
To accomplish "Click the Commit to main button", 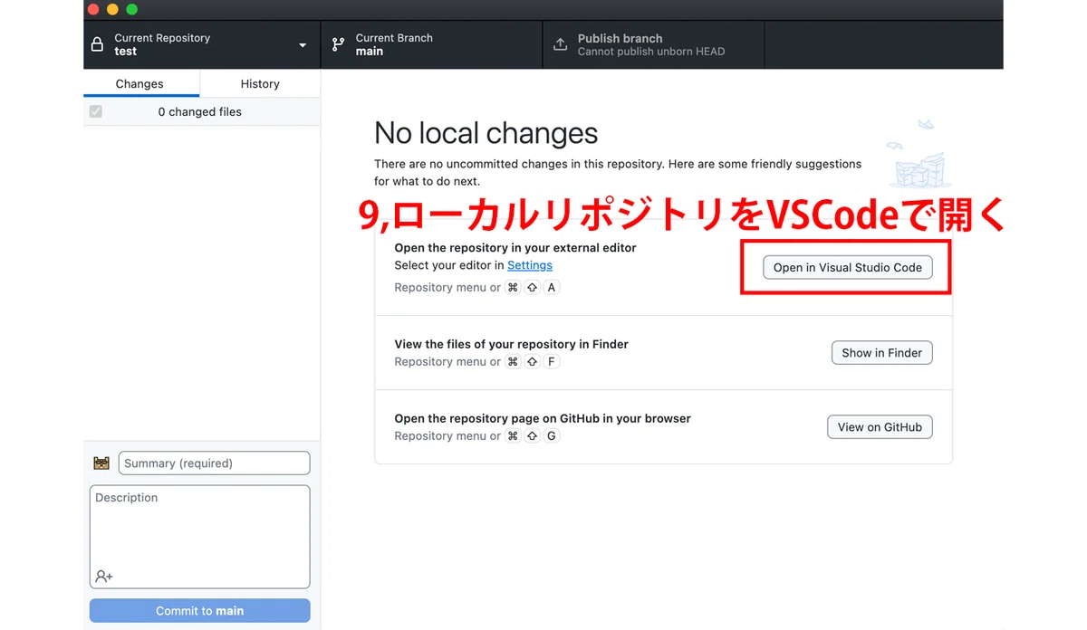I will [200, 610].
